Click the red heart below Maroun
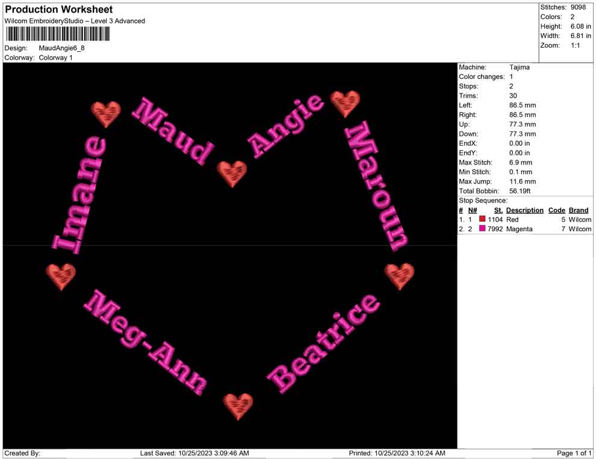596x459 pixels. (x=399, y=276)
